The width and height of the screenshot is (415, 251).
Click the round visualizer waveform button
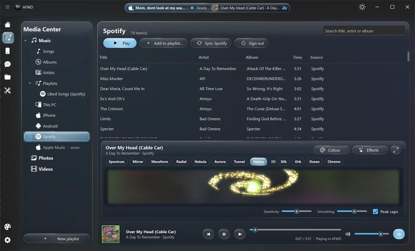399,234
